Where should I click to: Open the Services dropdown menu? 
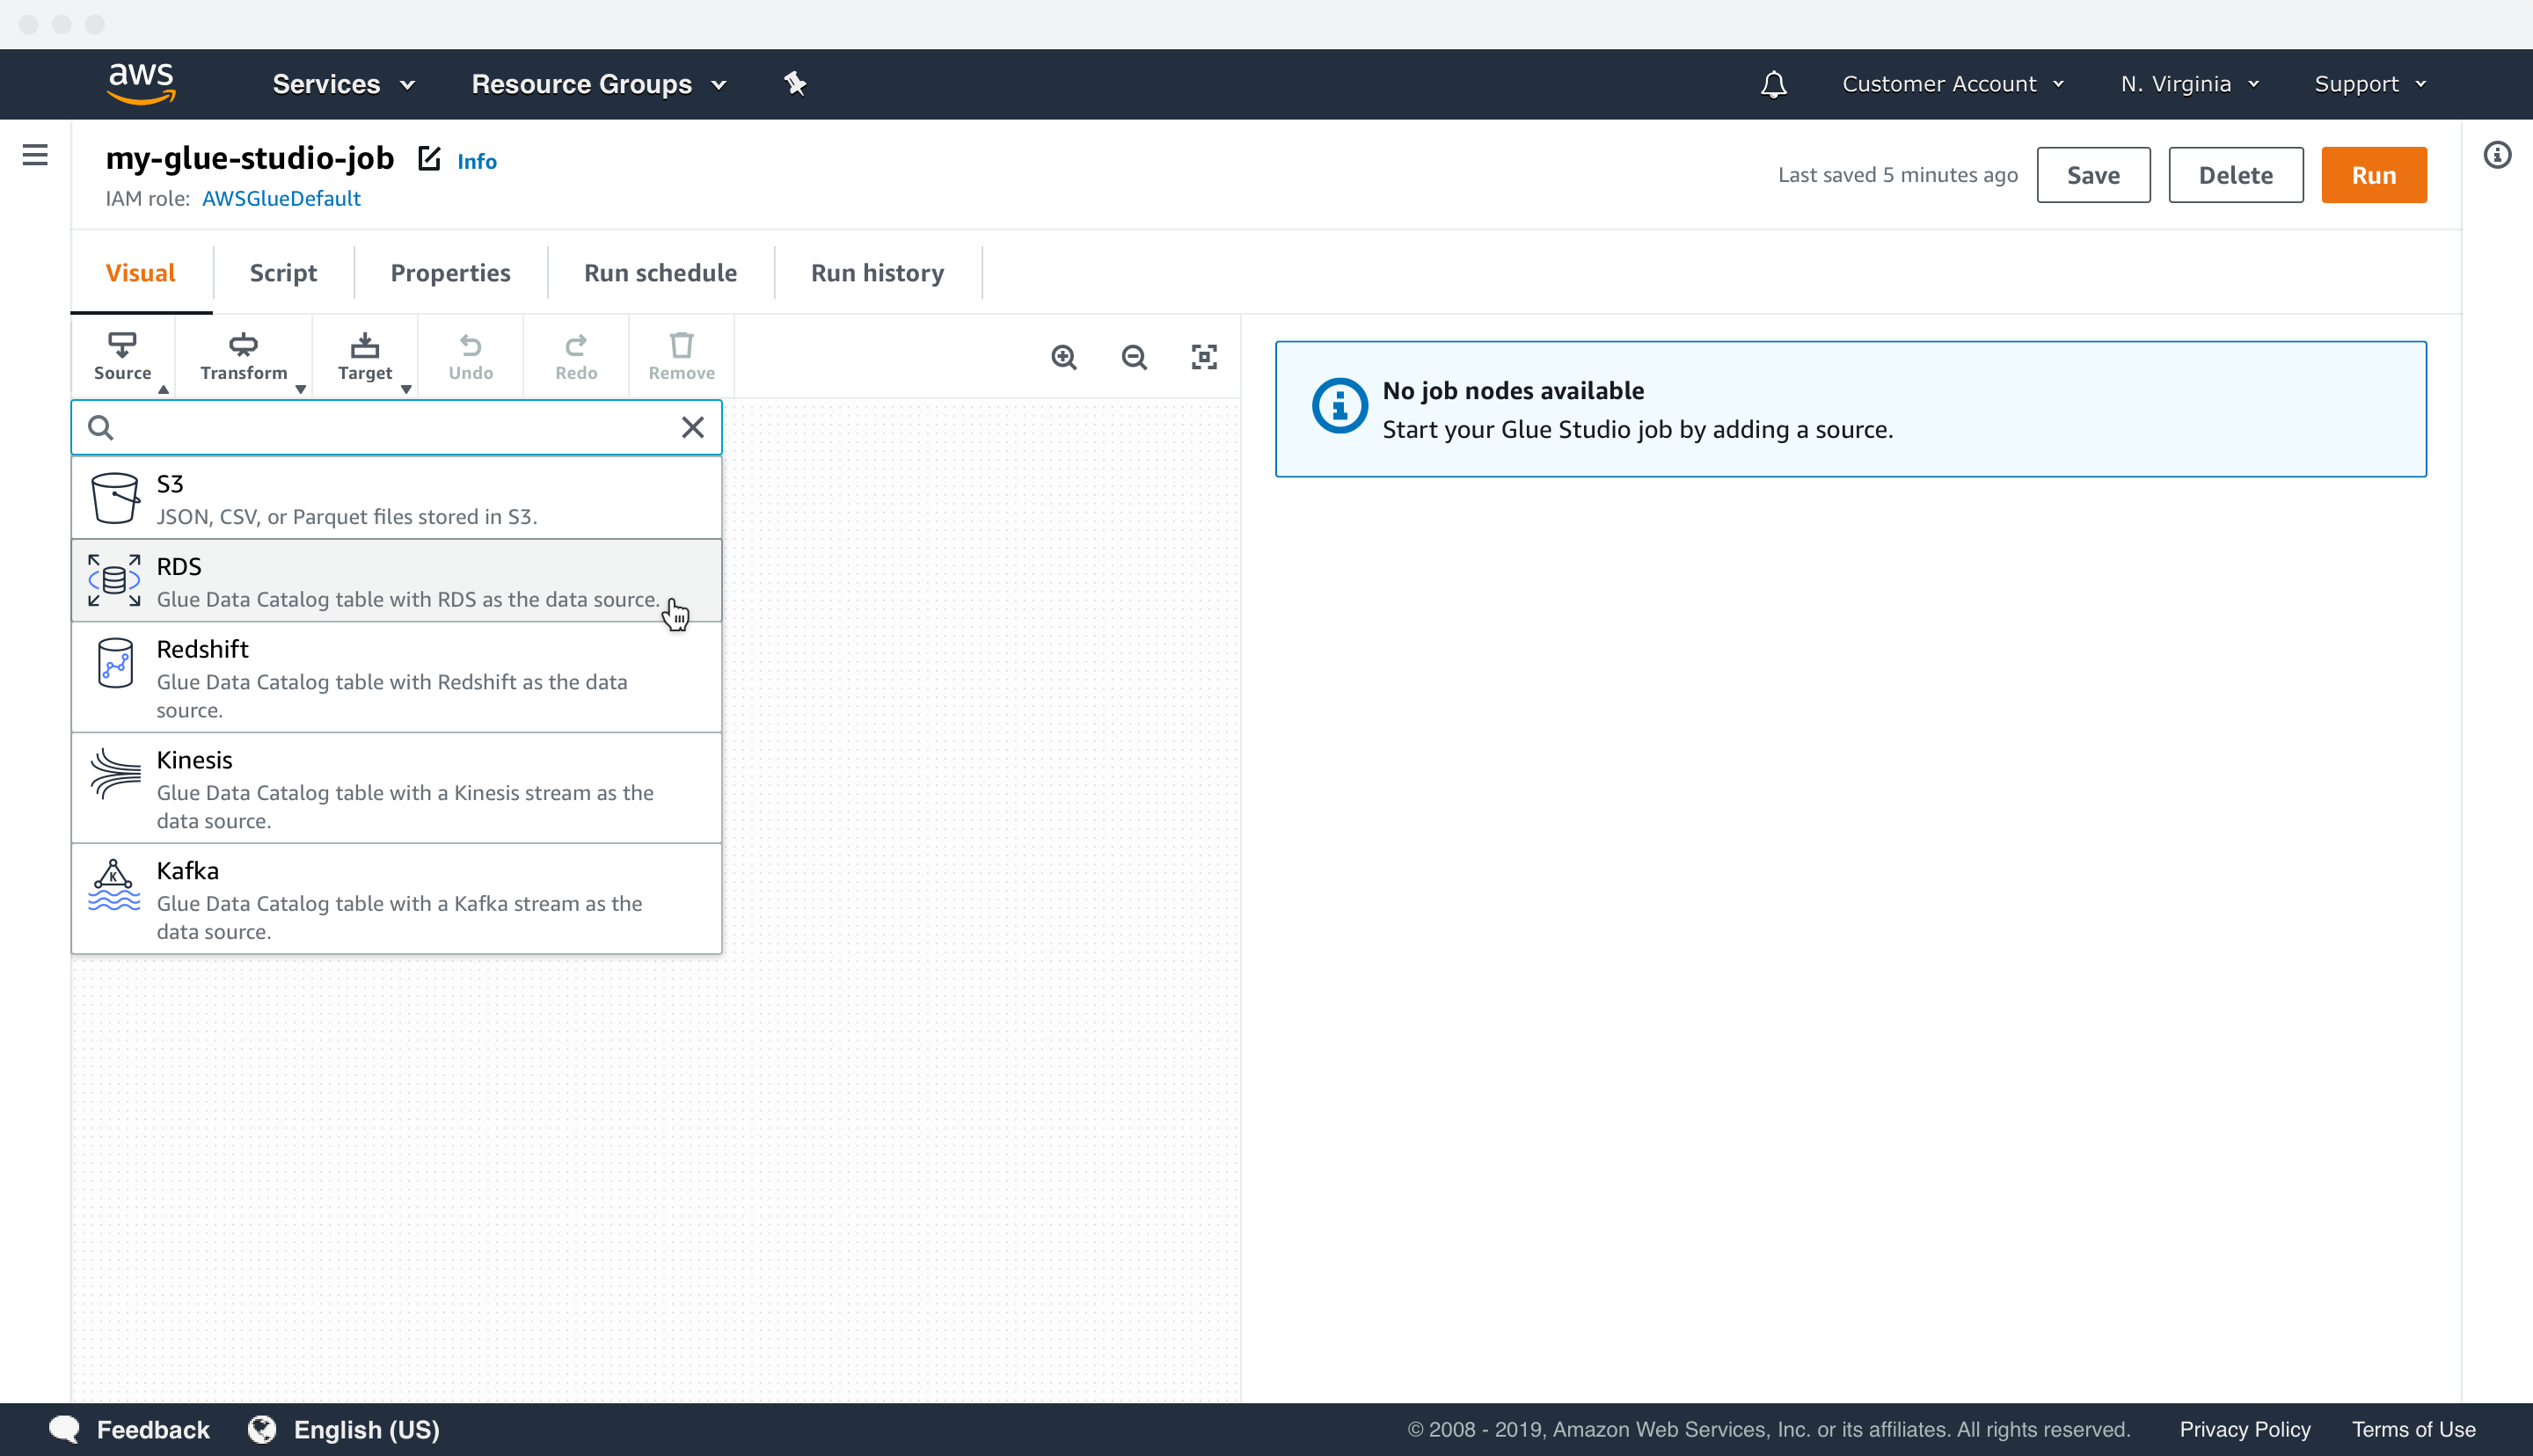click(343, 84)
